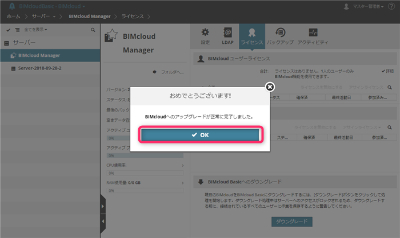Click the left-pointing panel collapse arrow

[103, 221]
